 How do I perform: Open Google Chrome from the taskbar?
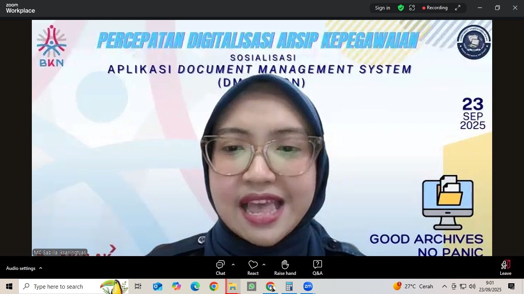pyautogui.click(x=214, y=286)
